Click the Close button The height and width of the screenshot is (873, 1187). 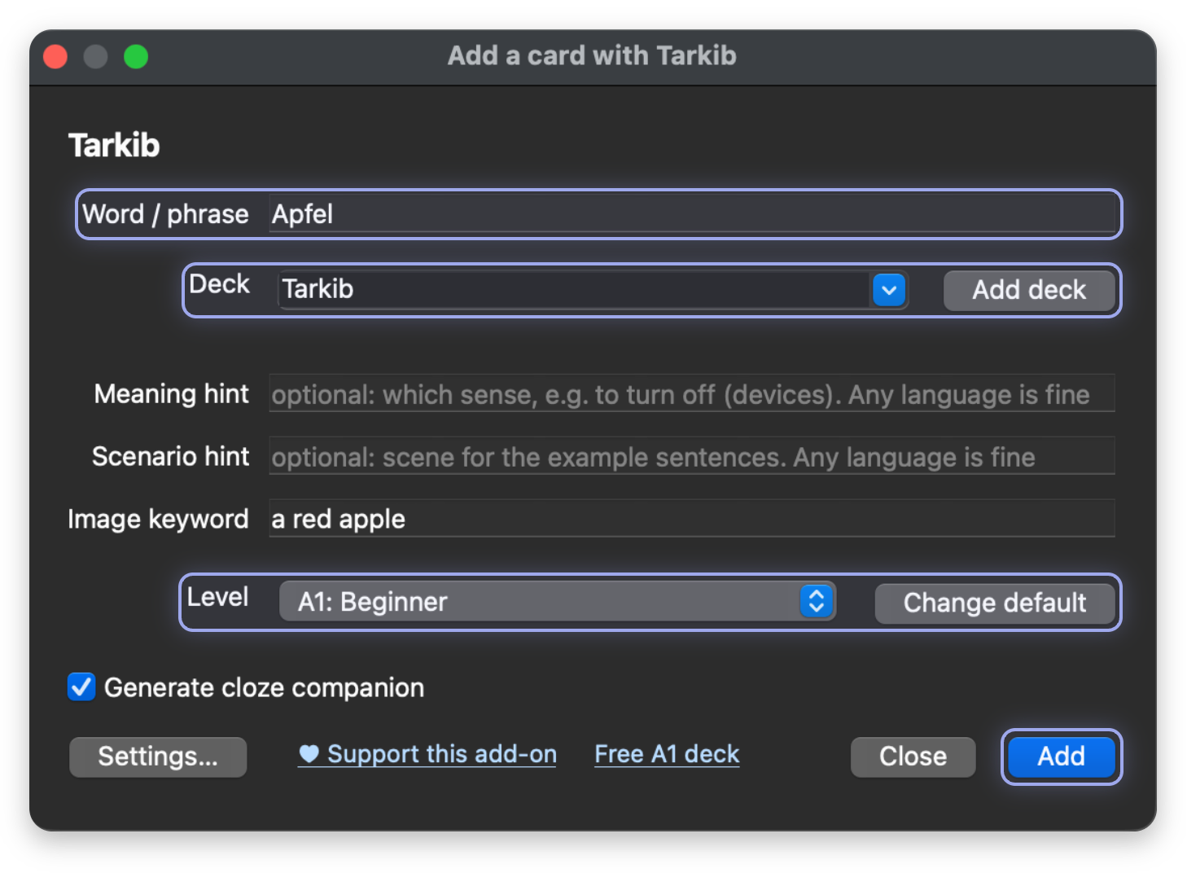coord(913,757)
